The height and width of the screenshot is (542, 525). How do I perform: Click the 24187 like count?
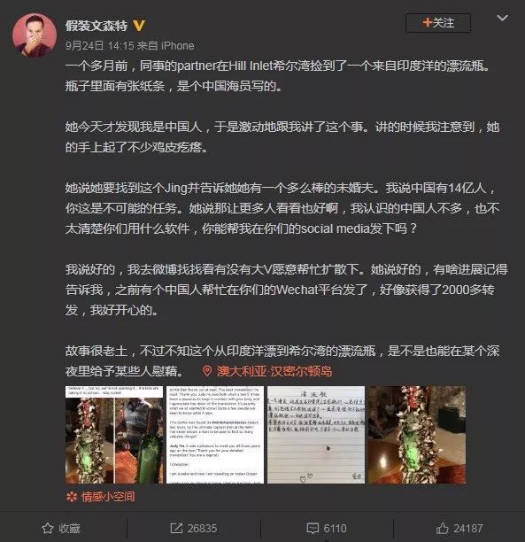[x=468, y=528]
